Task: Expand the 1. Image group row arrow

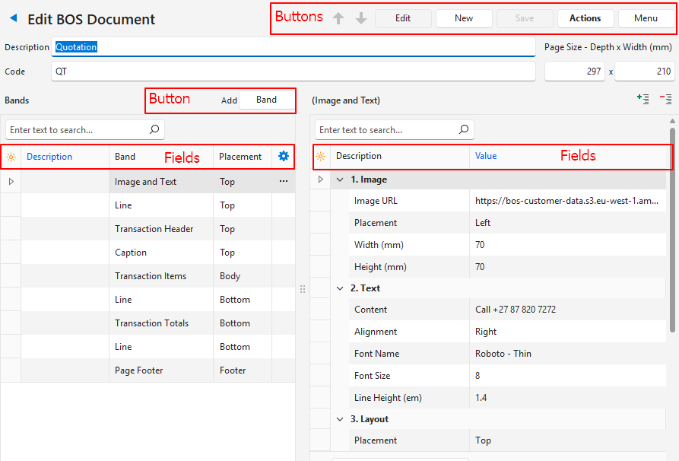Action: pos(320,180)
